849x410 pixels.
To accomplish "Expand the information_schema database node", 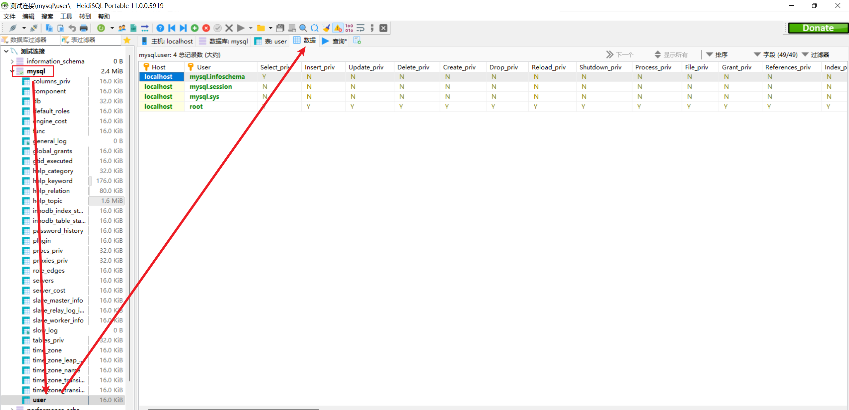I will [12, 61].
